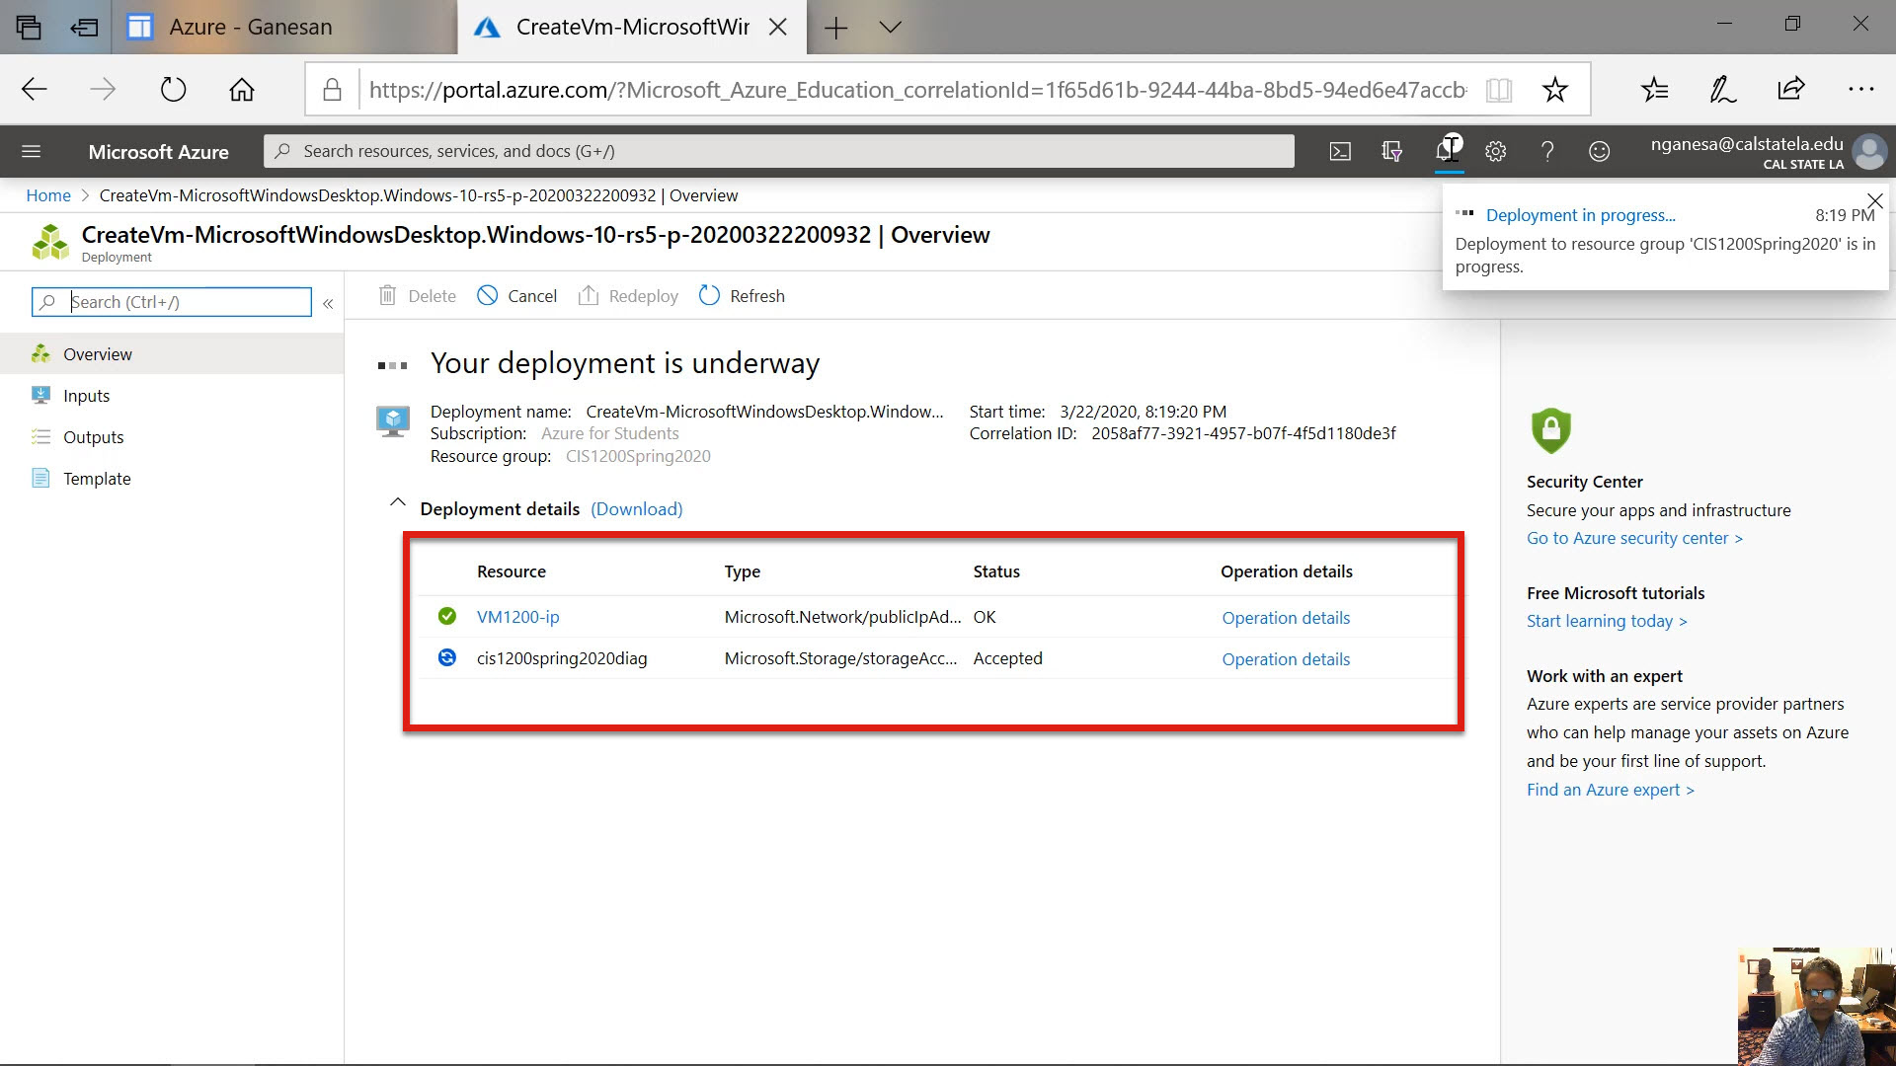Open Azure Cloud Shell icon
The width and height of the screenshot is (1896, 1066).
pyautogui.click(x=1340, y=151)
